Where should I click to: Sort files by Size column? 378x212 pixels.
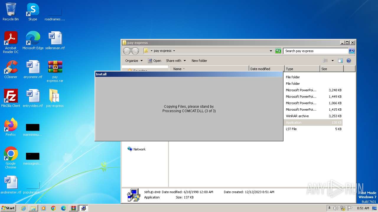(332, 69)
